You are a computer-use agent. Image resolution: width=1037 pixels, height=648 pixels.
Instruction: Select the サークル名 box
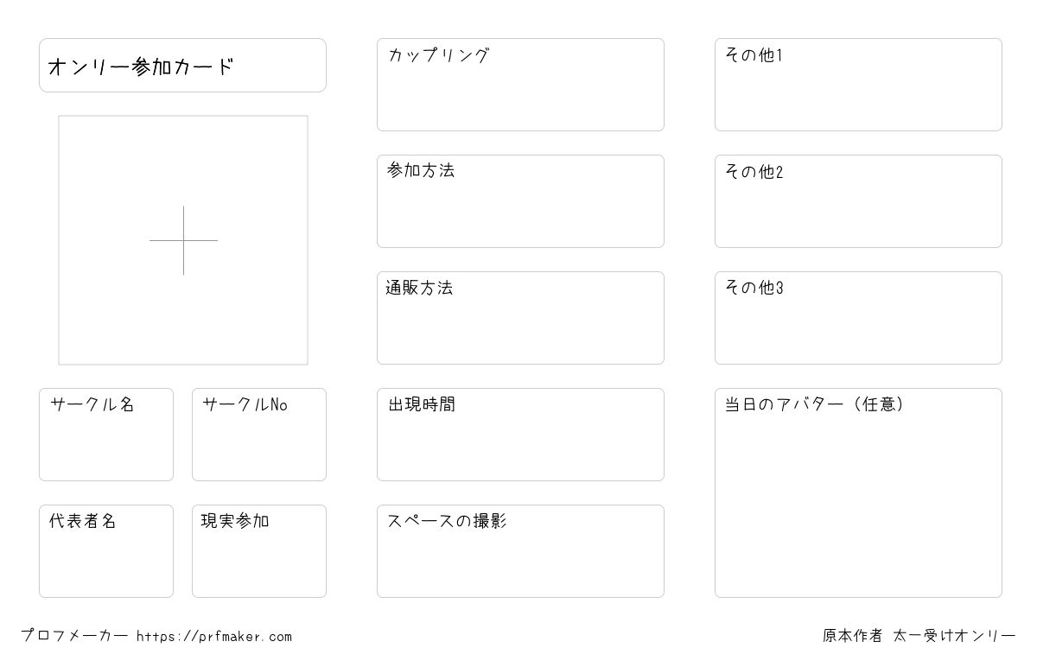(106, 435)
